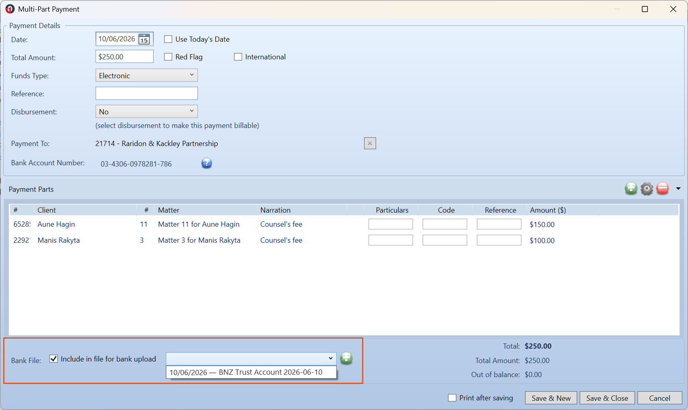
Task: Add a new payment part
Action: point(631,188)
